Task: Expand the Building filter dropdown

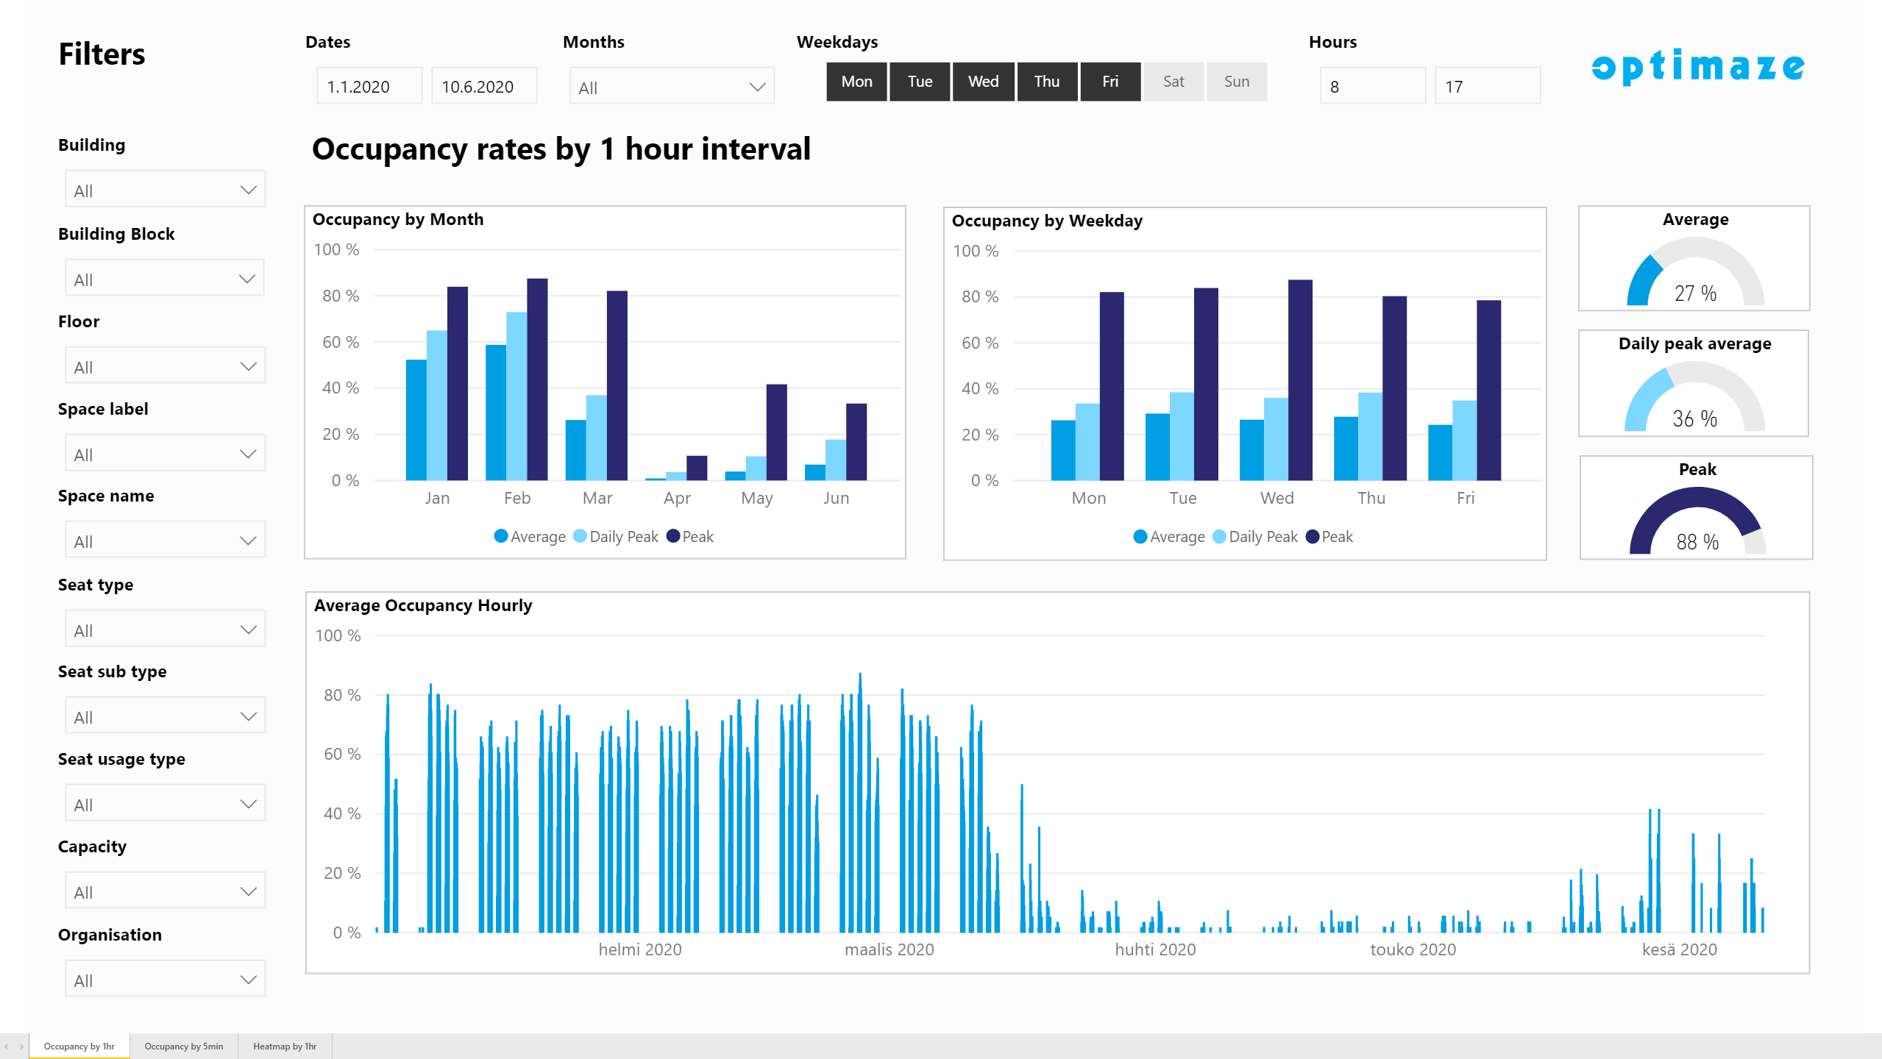Action: click(165, 190)
